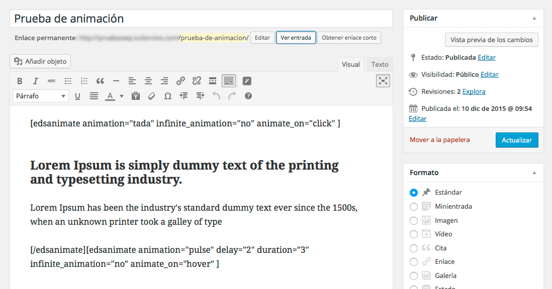Collapse the Publicar panel
This screenshot has width=552, height=289.
(x=534, y=18)
